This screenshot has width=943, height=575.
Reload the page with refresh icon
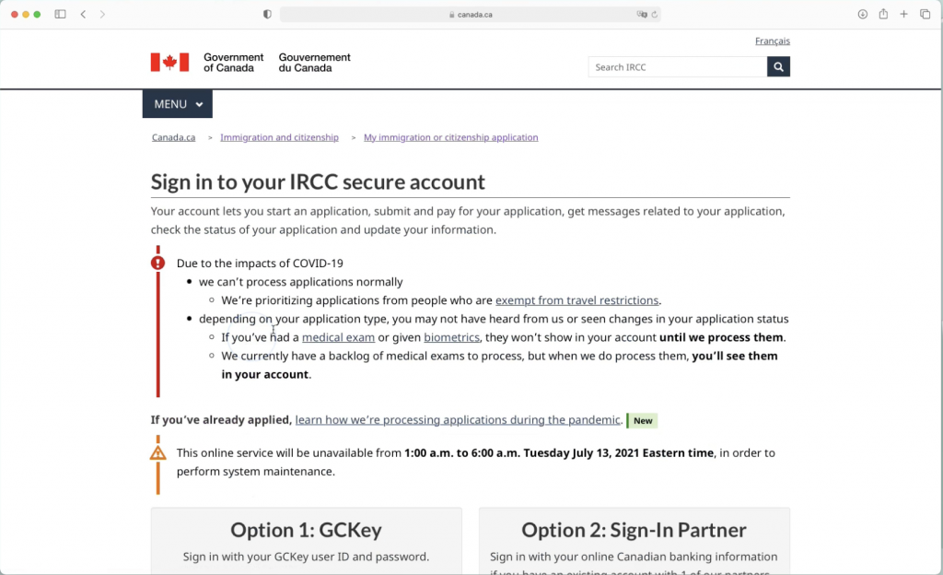(x=655, y=15)
